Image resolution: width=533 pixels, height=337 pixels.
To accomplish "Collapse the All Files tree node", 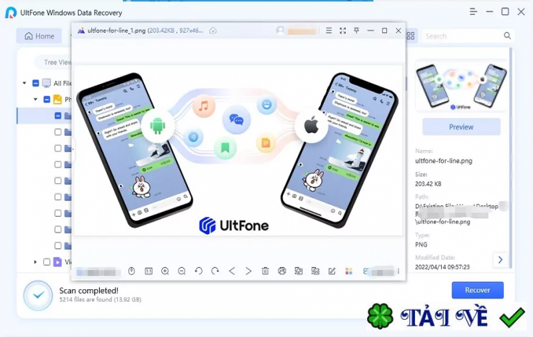I will pos(25,83).
